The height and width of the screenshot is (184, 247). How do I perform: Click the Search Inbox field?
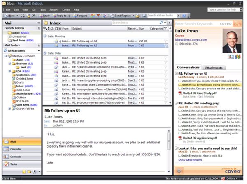[135, 23]
